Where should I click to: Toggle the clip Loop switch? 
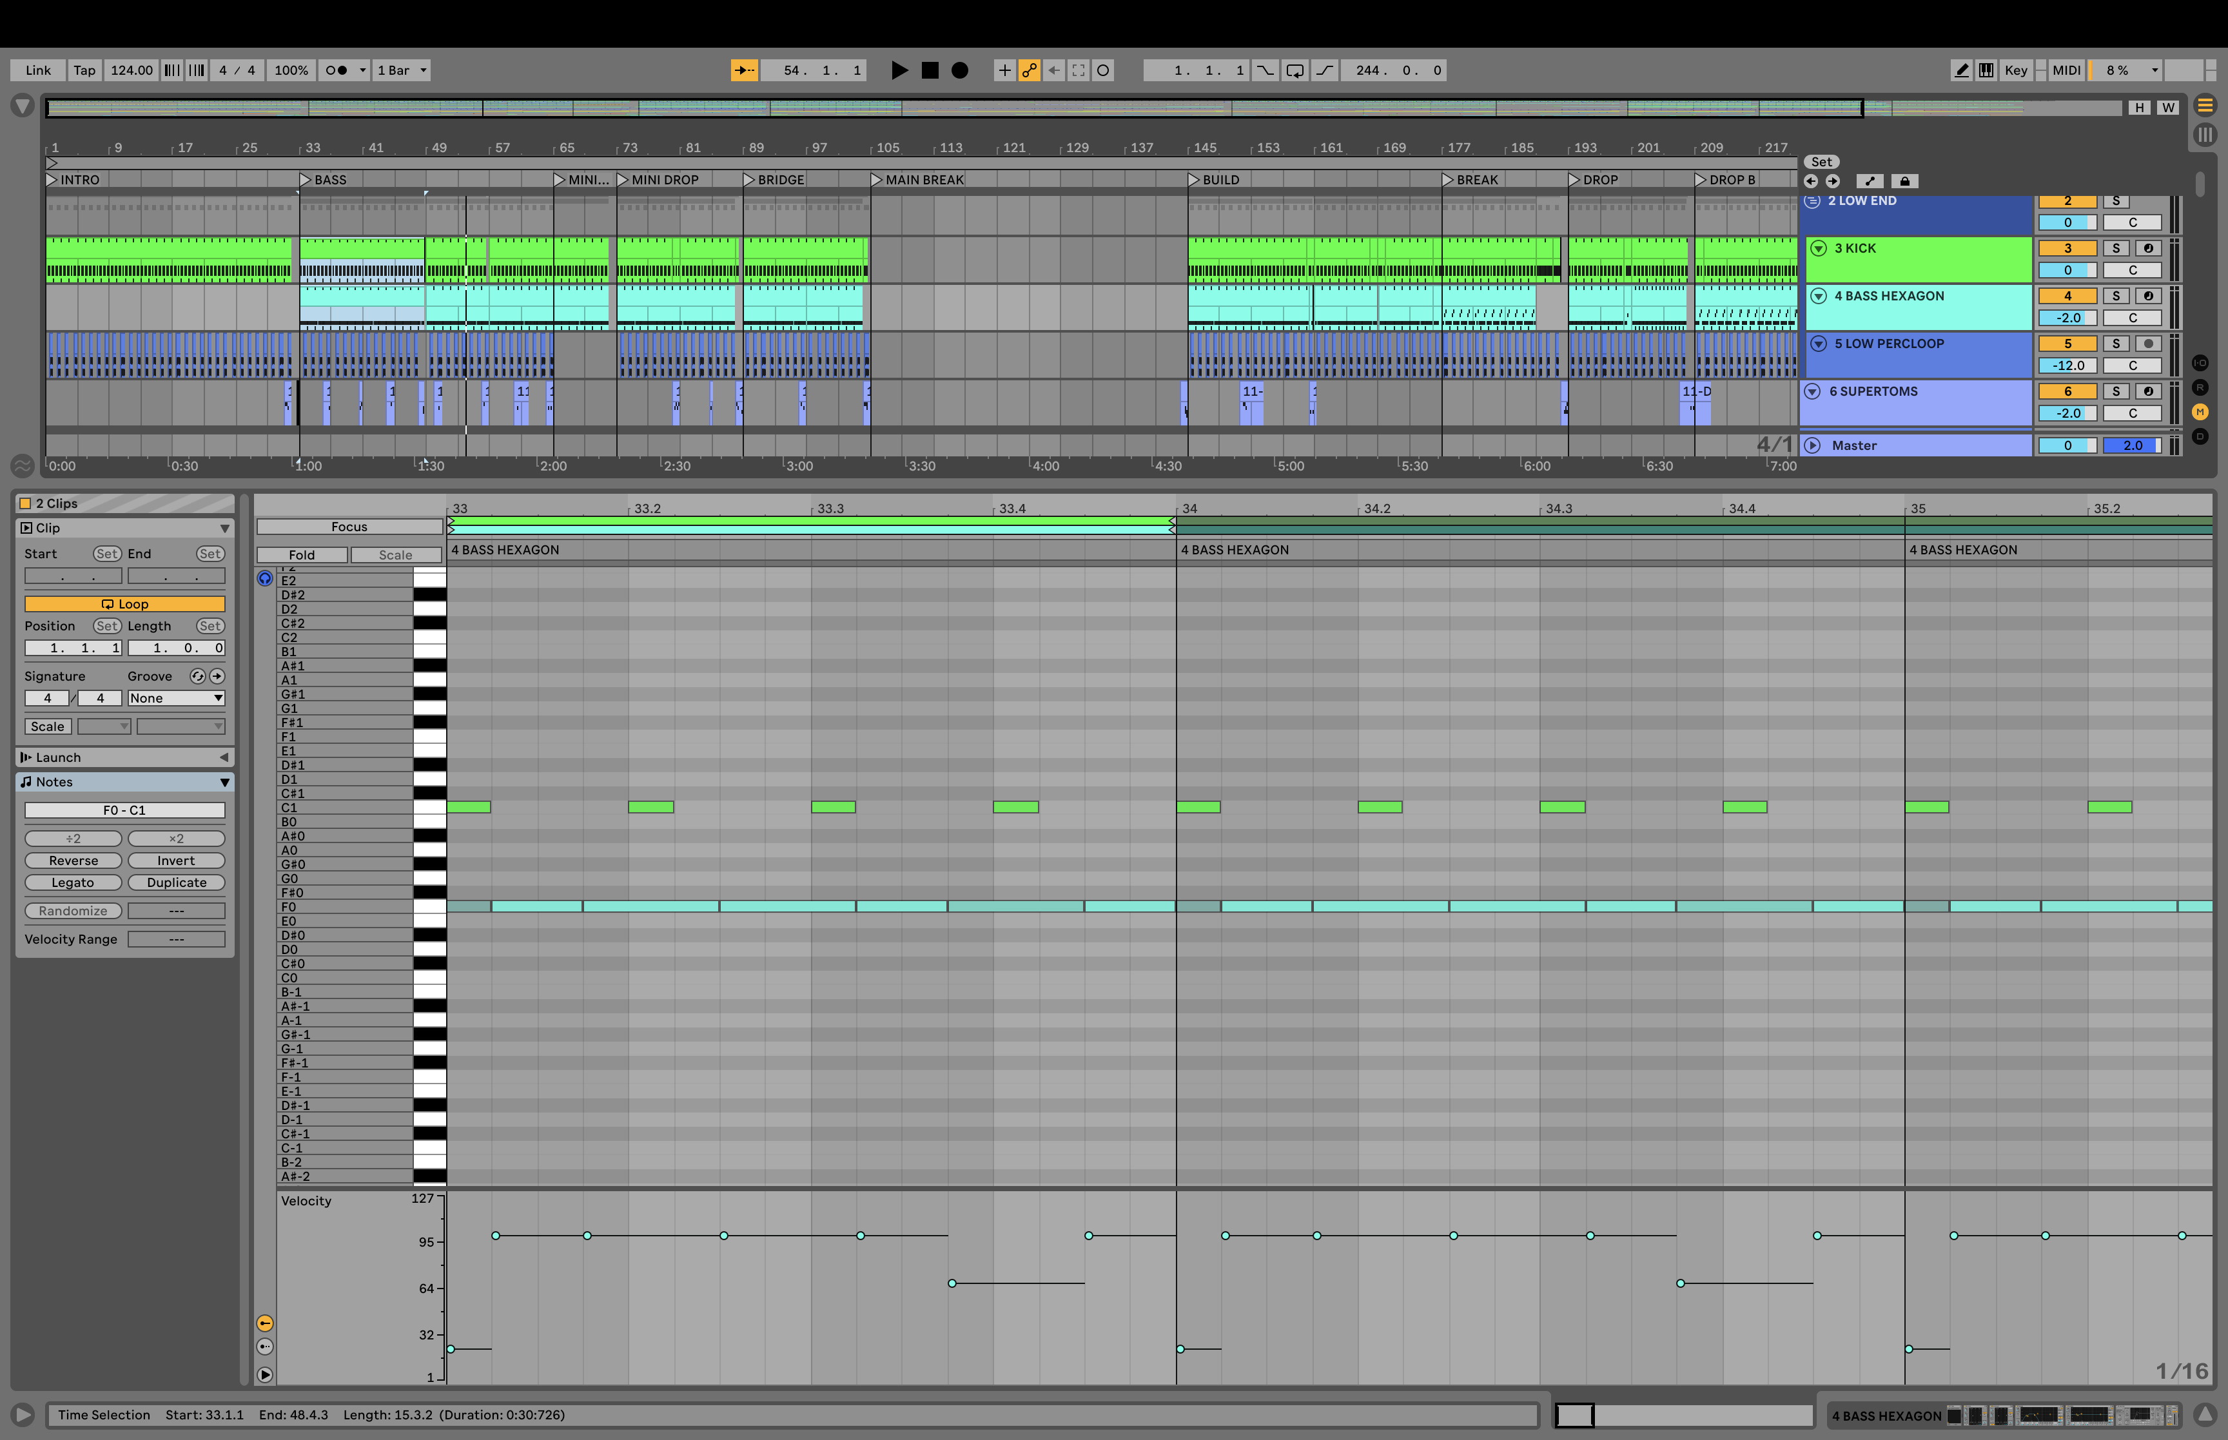(x=124, y=604)
